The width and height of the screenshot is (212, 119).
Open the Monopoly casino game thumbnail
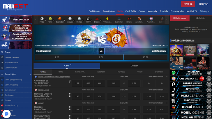click(190, 50)
